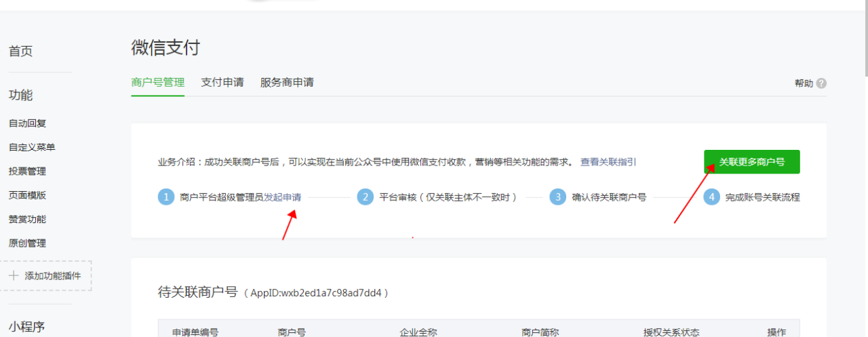Click the 添加功能插件 button
The width and height of the screenshot is (868, 337).
tap(45, 276)
